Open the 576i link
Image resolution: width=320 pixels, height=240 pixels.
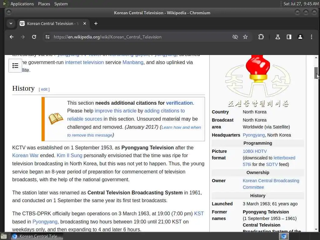247,164
